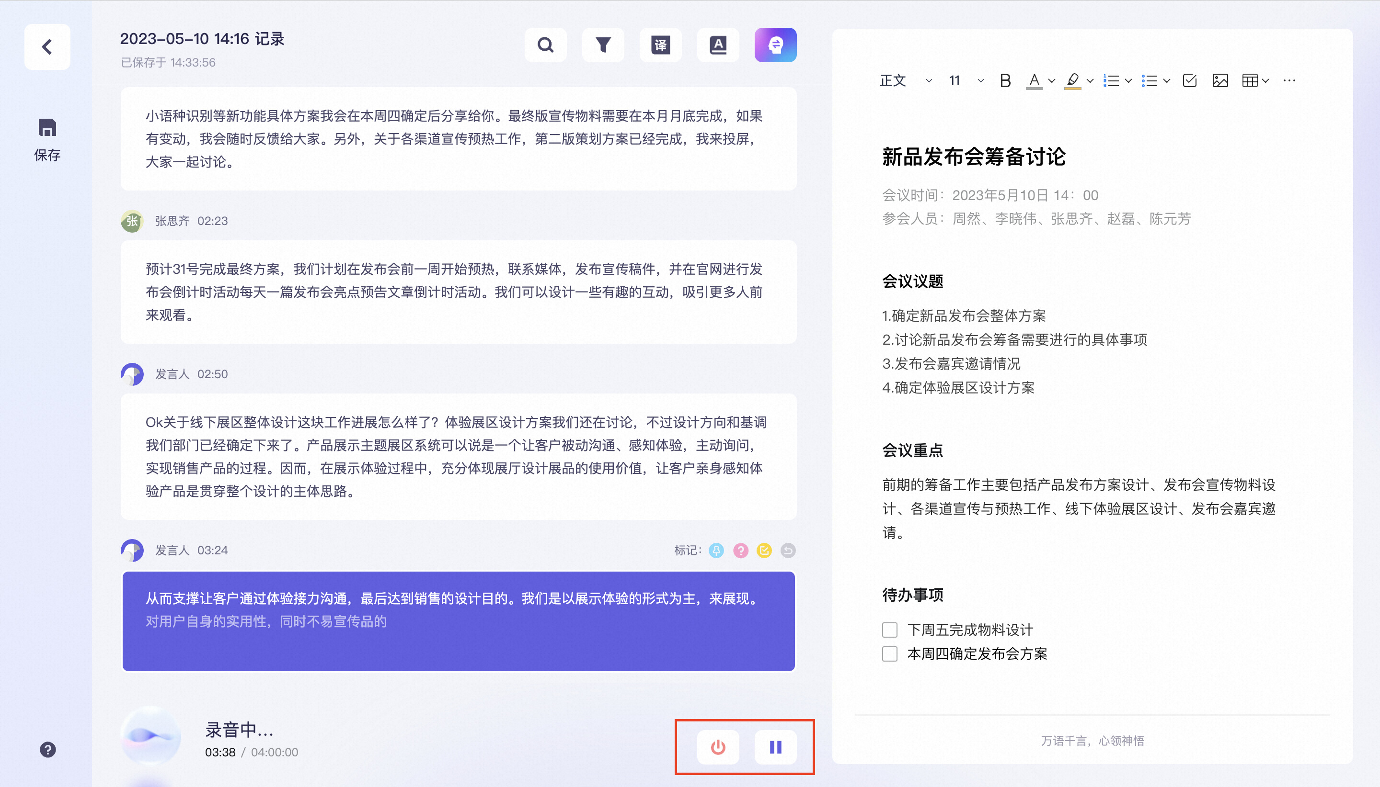The image size is (1380, 787).
Task: Mark segment with pink question marker
Action: 741,550
